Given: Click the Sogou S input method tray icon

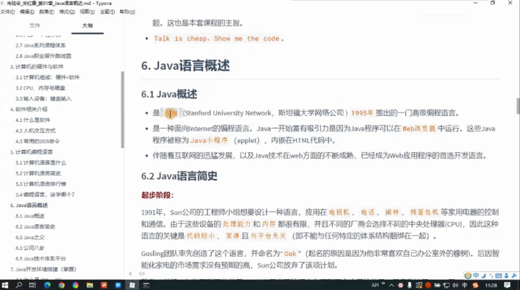Looking at the screenshot, I should 475,285.
